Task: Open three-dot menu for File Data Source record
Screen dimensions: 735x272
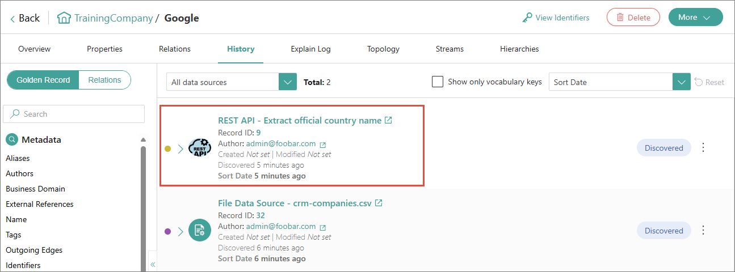Action: (x=703, y=230)
